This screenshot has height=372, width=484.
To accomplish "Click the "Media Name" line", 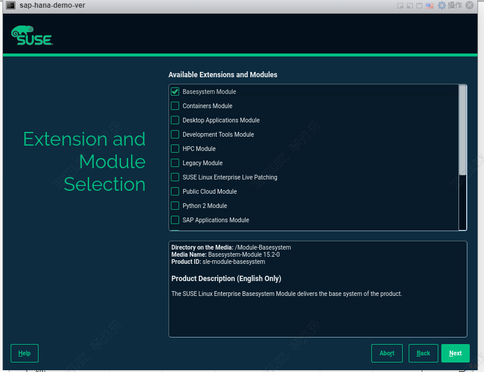I will pyautogui.click(x=225, y=254).
